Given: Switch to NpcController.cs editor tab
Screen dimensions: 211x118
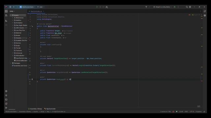Looking at the screenshot, I should pyautogui.click(x=36, y=11).
